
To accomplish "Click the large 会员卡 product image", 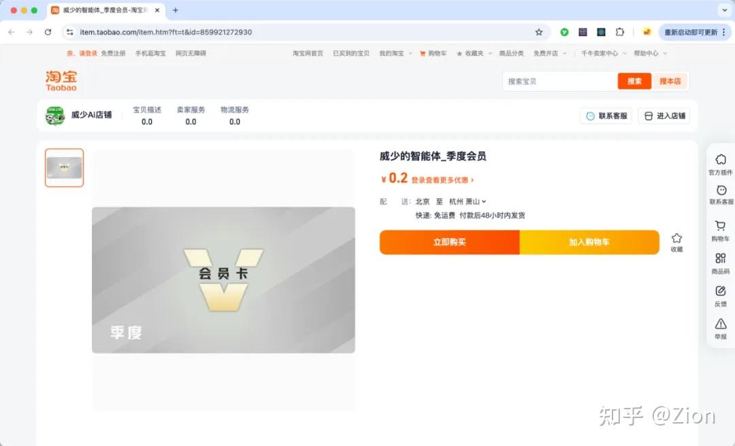I will coord(223,279).
